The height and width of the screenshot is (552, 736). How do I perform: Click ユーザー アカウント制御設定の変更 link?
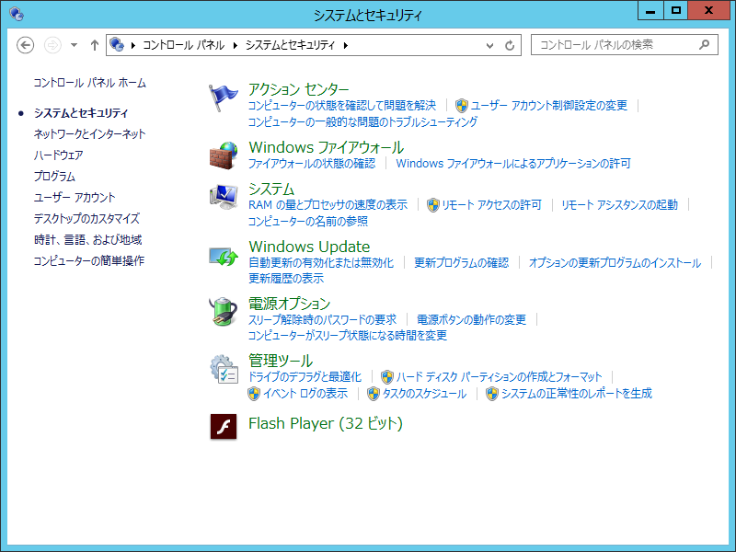tap(548, 106)
